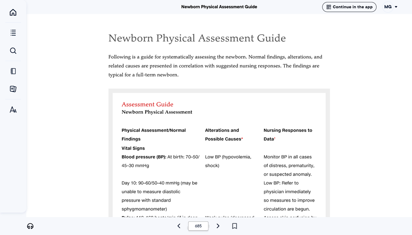Viewport: 412px width, 235px height.
Task: Click the top bar title Newborn Physical Assessment Guide
Action: [x=219, y=7]
